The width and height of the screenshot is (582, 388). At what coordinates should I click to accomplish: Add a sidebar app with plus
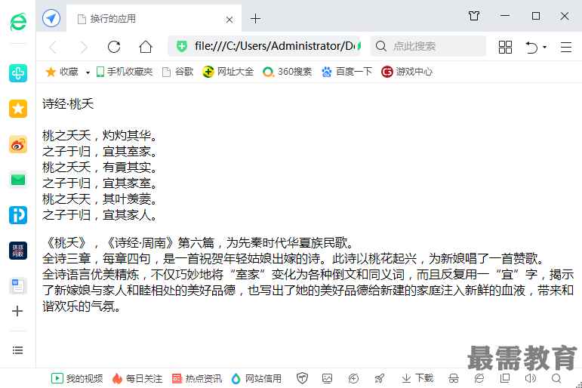[17, 311]
